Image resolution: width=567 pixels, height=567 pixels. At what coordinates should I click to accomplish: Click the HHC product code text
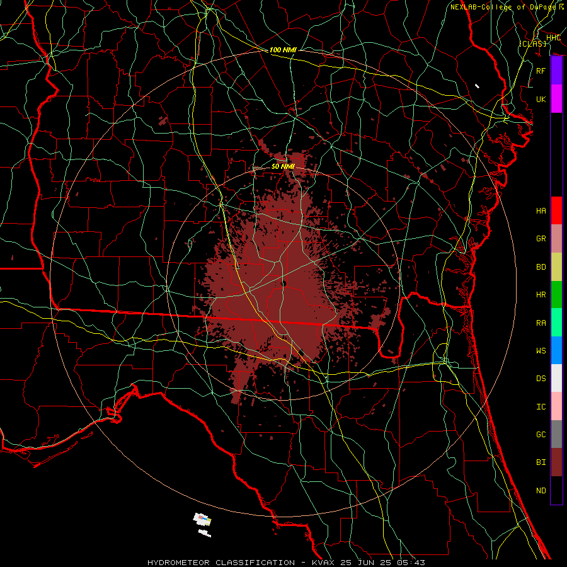[553, 38]
